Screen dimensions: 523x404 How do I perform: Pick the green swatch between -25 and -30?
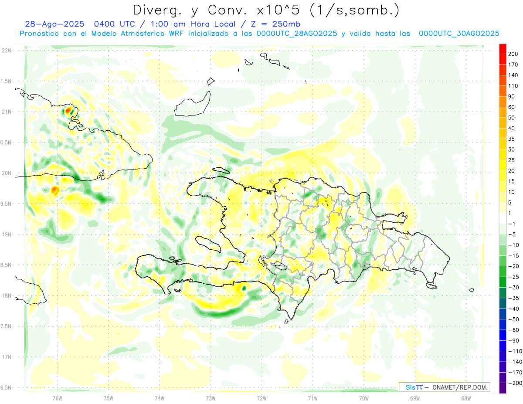pos(503,282)
